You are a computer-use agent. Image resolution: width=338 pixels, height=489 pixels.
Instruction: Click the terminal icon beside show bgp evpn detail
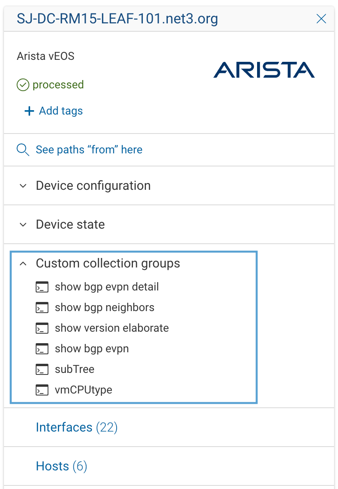click(x=42, y=287)
